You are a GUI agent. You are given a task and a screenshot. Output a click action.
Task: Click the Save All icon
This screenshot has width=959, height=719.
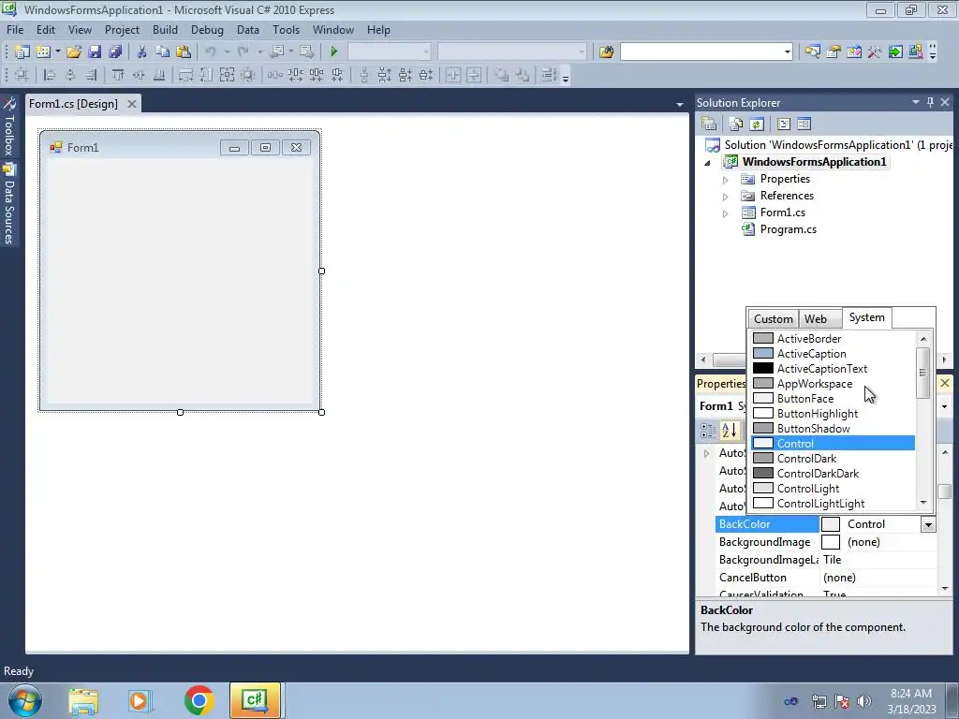115,52
